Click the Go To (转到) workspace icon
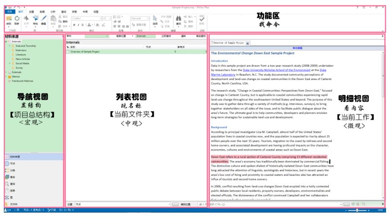 pos(9,18)
